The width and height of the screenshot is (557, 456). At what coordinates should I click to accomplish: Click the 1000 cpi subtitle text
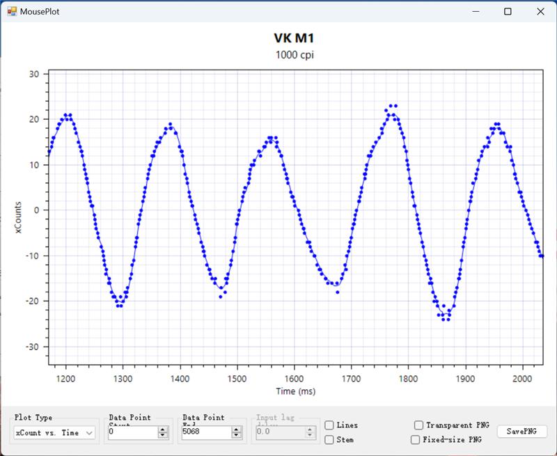(295, 55)
